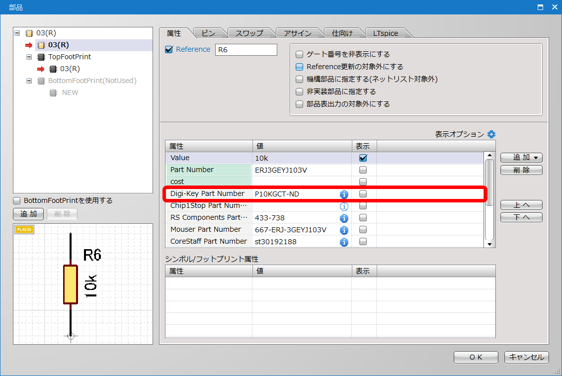
Task: Open the LTspice tab
Action: tap(386, 33)
